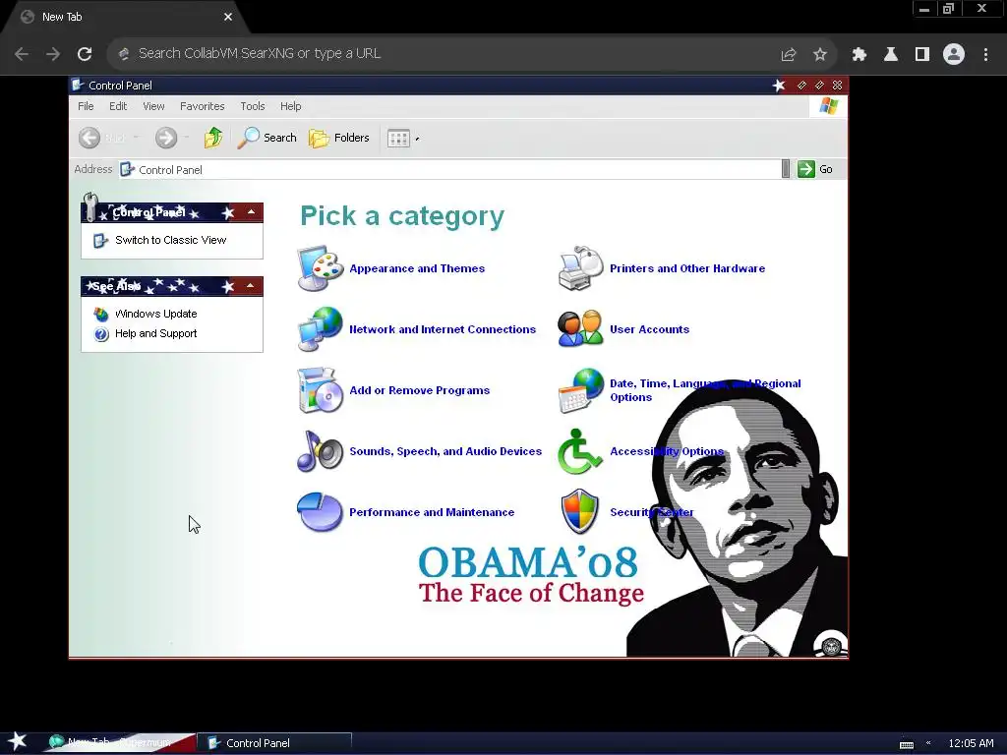Open Sounds, Speech, and Audio Devices link
1007x755 pixels.
(x=445, y=451)
